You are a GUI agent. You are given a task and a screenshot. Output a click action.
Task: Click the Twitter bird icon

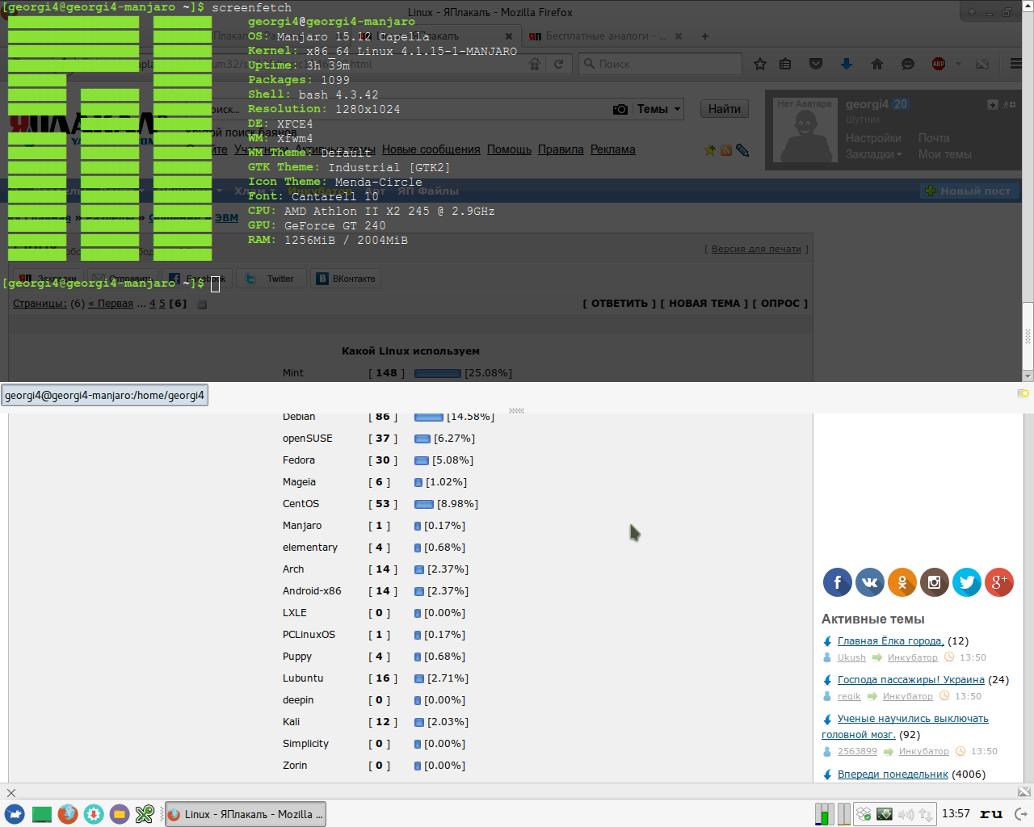[x=967, y=582]
